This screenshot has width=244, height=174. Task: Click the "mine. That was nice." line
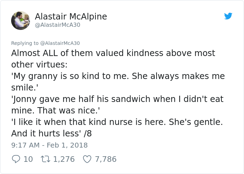[56, 111]
